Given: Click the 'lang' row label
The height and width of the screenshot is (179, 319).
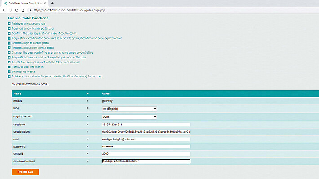Looking at the screenshot, I should (16, 108).
